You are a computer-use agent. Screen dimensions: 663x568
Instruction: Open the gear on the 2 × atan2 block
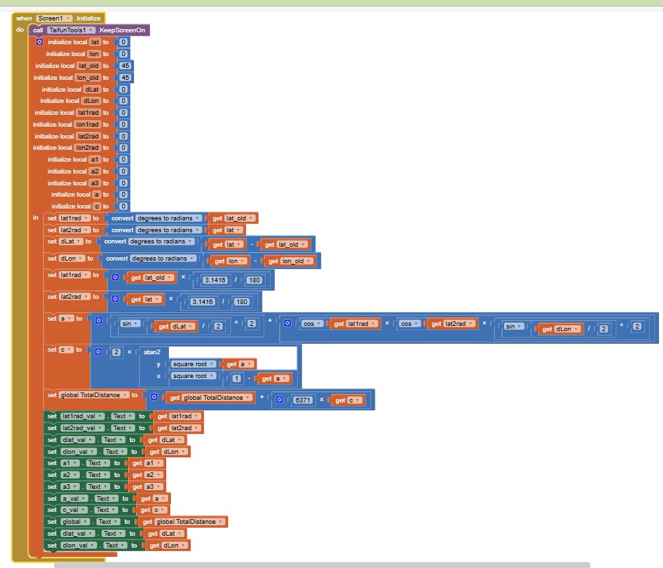(x=98, y=352)
